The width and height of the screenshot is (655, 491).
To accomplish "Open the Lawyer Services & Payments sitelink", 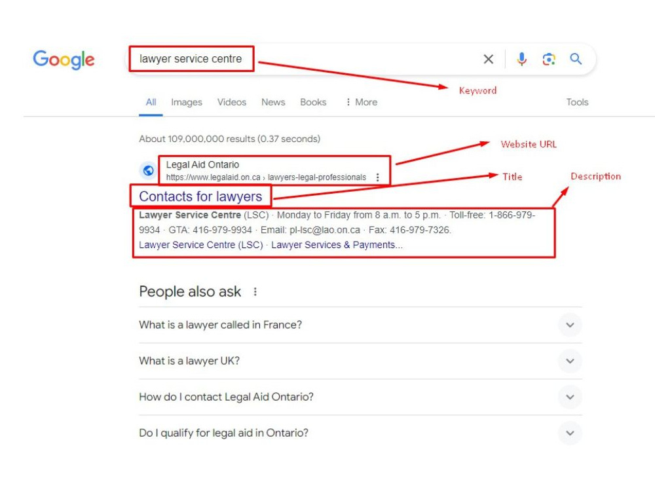I will (x=337, y=245).
